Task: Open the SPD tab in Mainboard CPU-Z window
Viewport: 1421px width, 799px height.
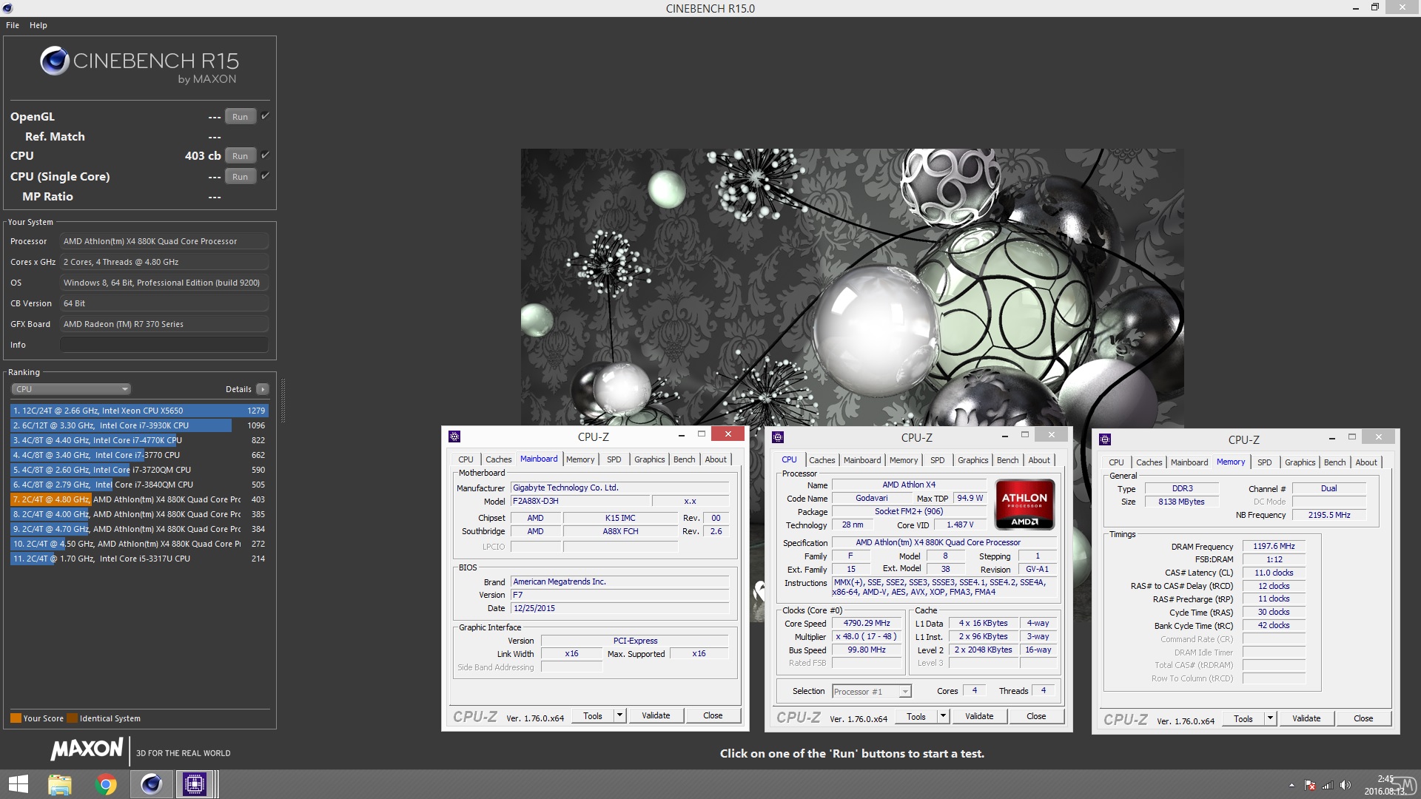Action: 614,459
